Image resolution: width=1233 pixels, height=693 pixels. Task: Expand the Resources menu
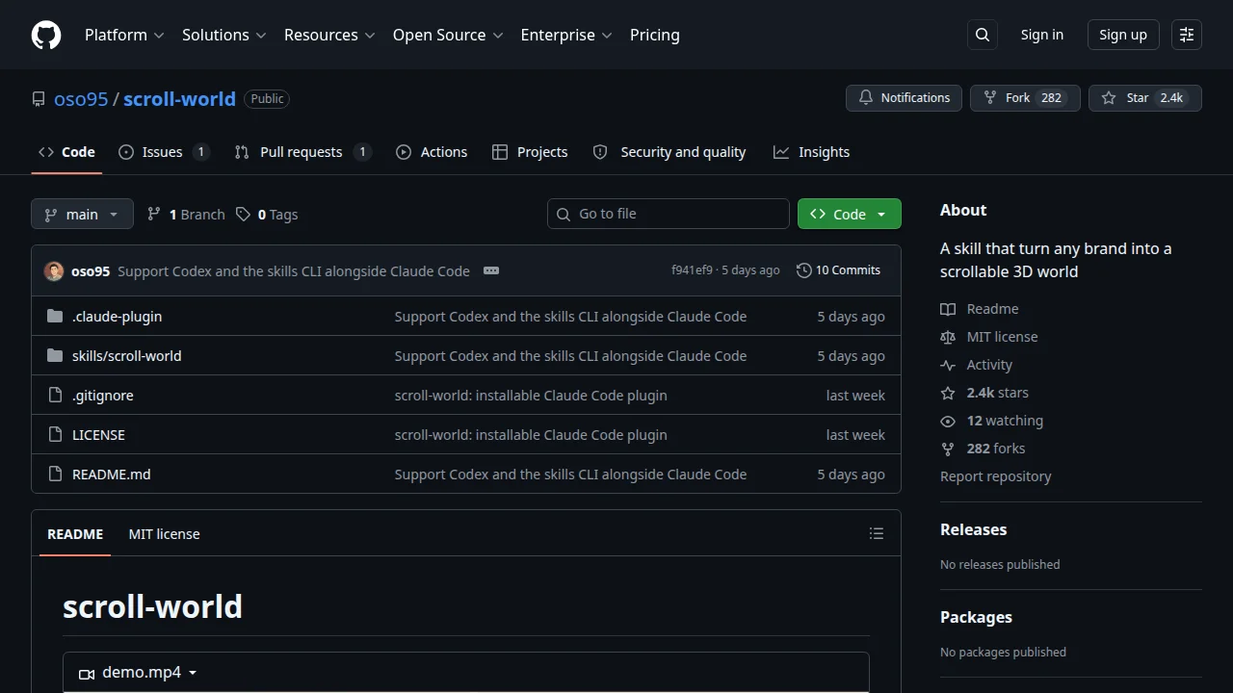(328, 35)
